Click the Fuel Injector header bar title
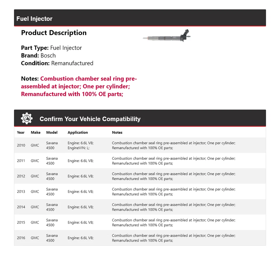The height and width of the screenshot is (255, 280). point(34,19)
